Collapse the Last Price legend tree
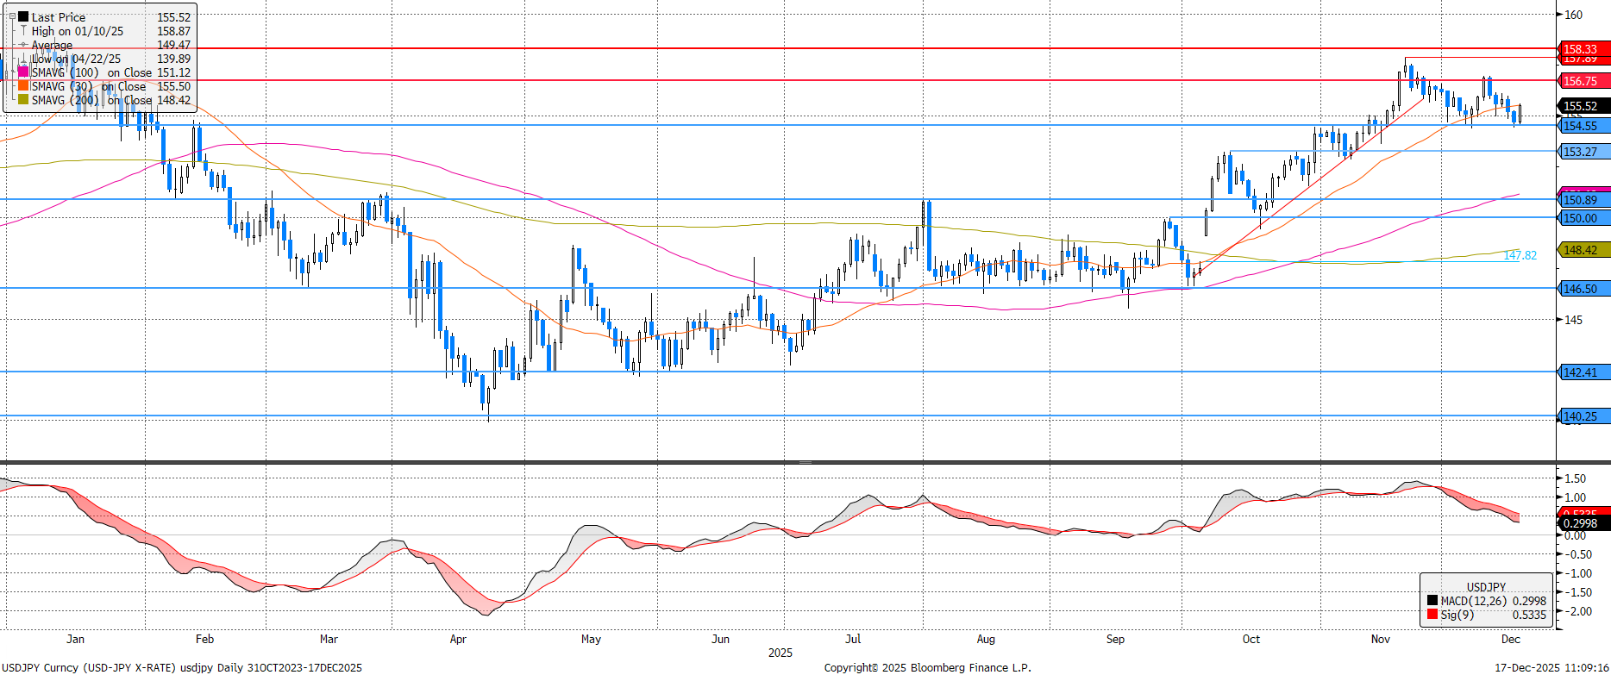Image resolution: width=1611 pixels, height=675 pixels. coord(12,16)
